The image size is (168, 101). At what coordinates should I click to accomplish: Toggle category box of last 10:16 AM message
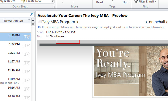point(25,98)
